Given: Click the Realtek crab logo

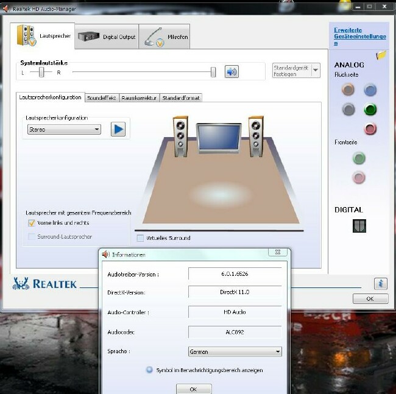Looking at the screenshot, I should 21,283.
